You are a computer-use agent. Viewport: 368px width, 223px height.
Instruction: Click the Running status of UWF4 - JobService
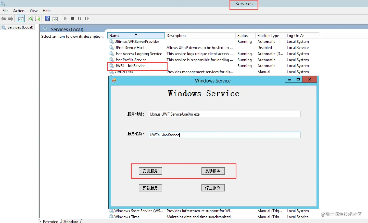245,66
